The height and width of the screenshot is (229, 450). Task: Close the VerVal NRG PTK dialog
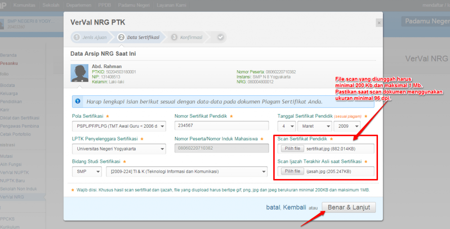click(x=378, y=23)
